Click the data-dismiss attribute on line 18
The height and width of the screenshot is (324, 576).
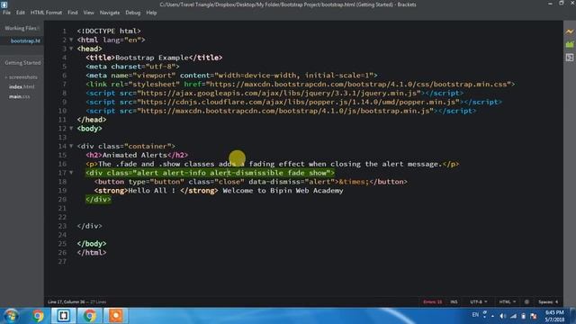274,182
